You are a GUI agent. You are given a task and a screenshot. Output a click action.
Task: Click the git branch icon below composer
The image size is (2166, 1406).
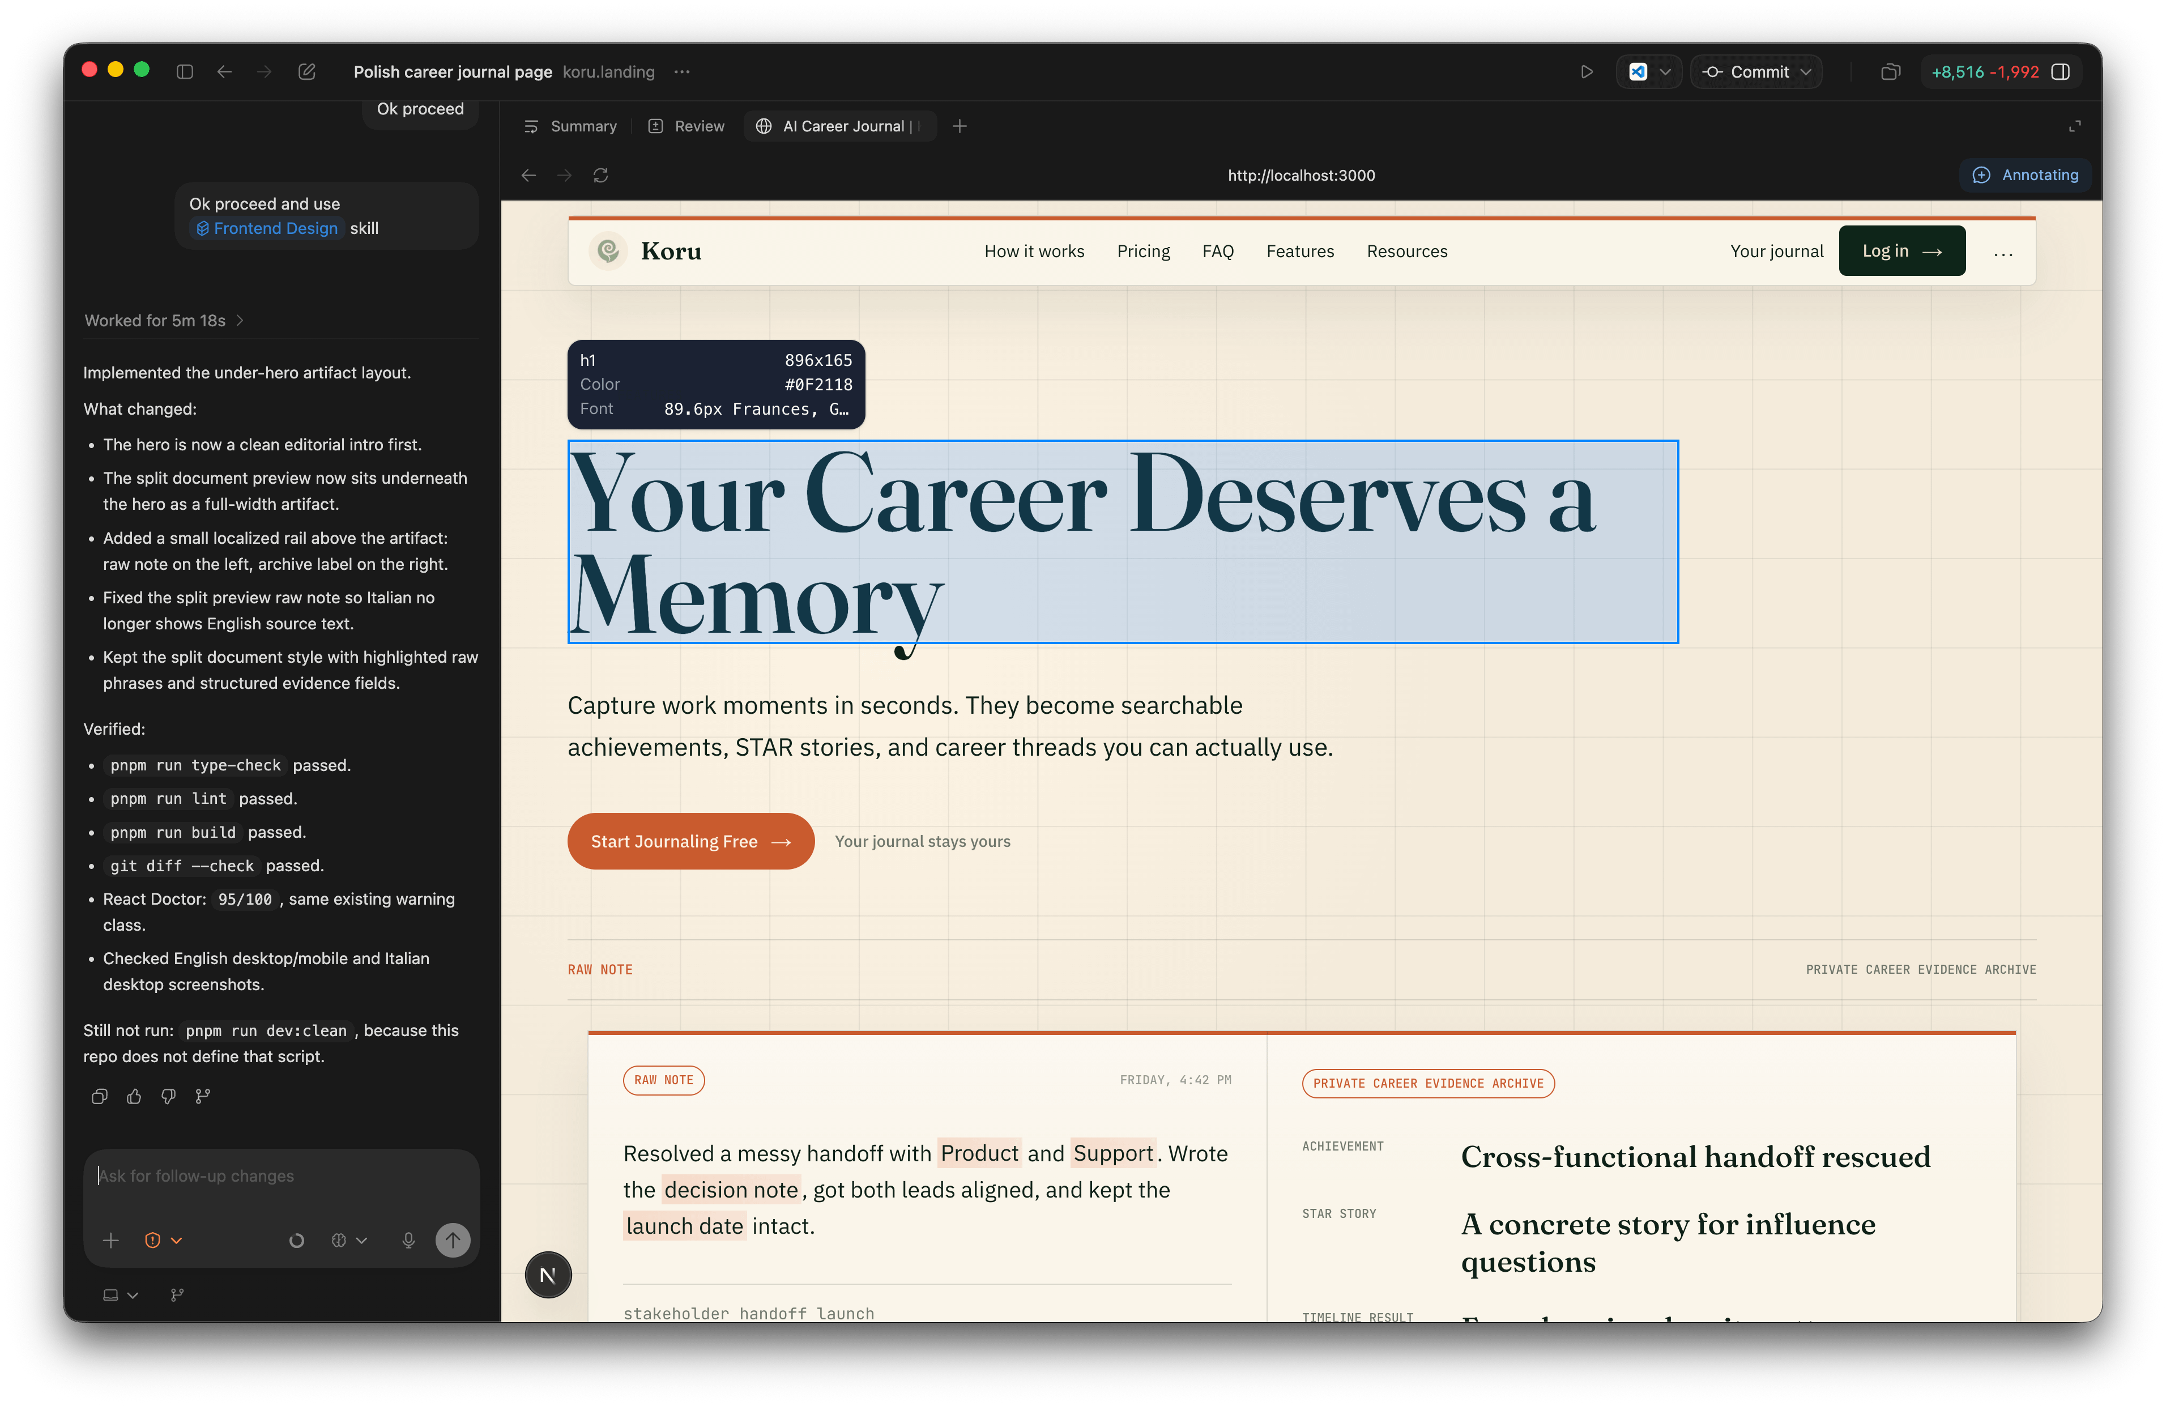pos(177,1295)
